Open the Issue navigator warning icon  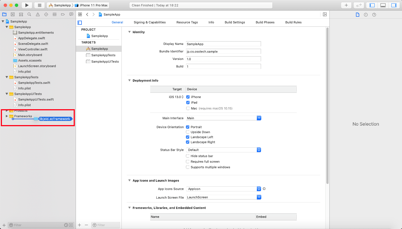(38, 14)
